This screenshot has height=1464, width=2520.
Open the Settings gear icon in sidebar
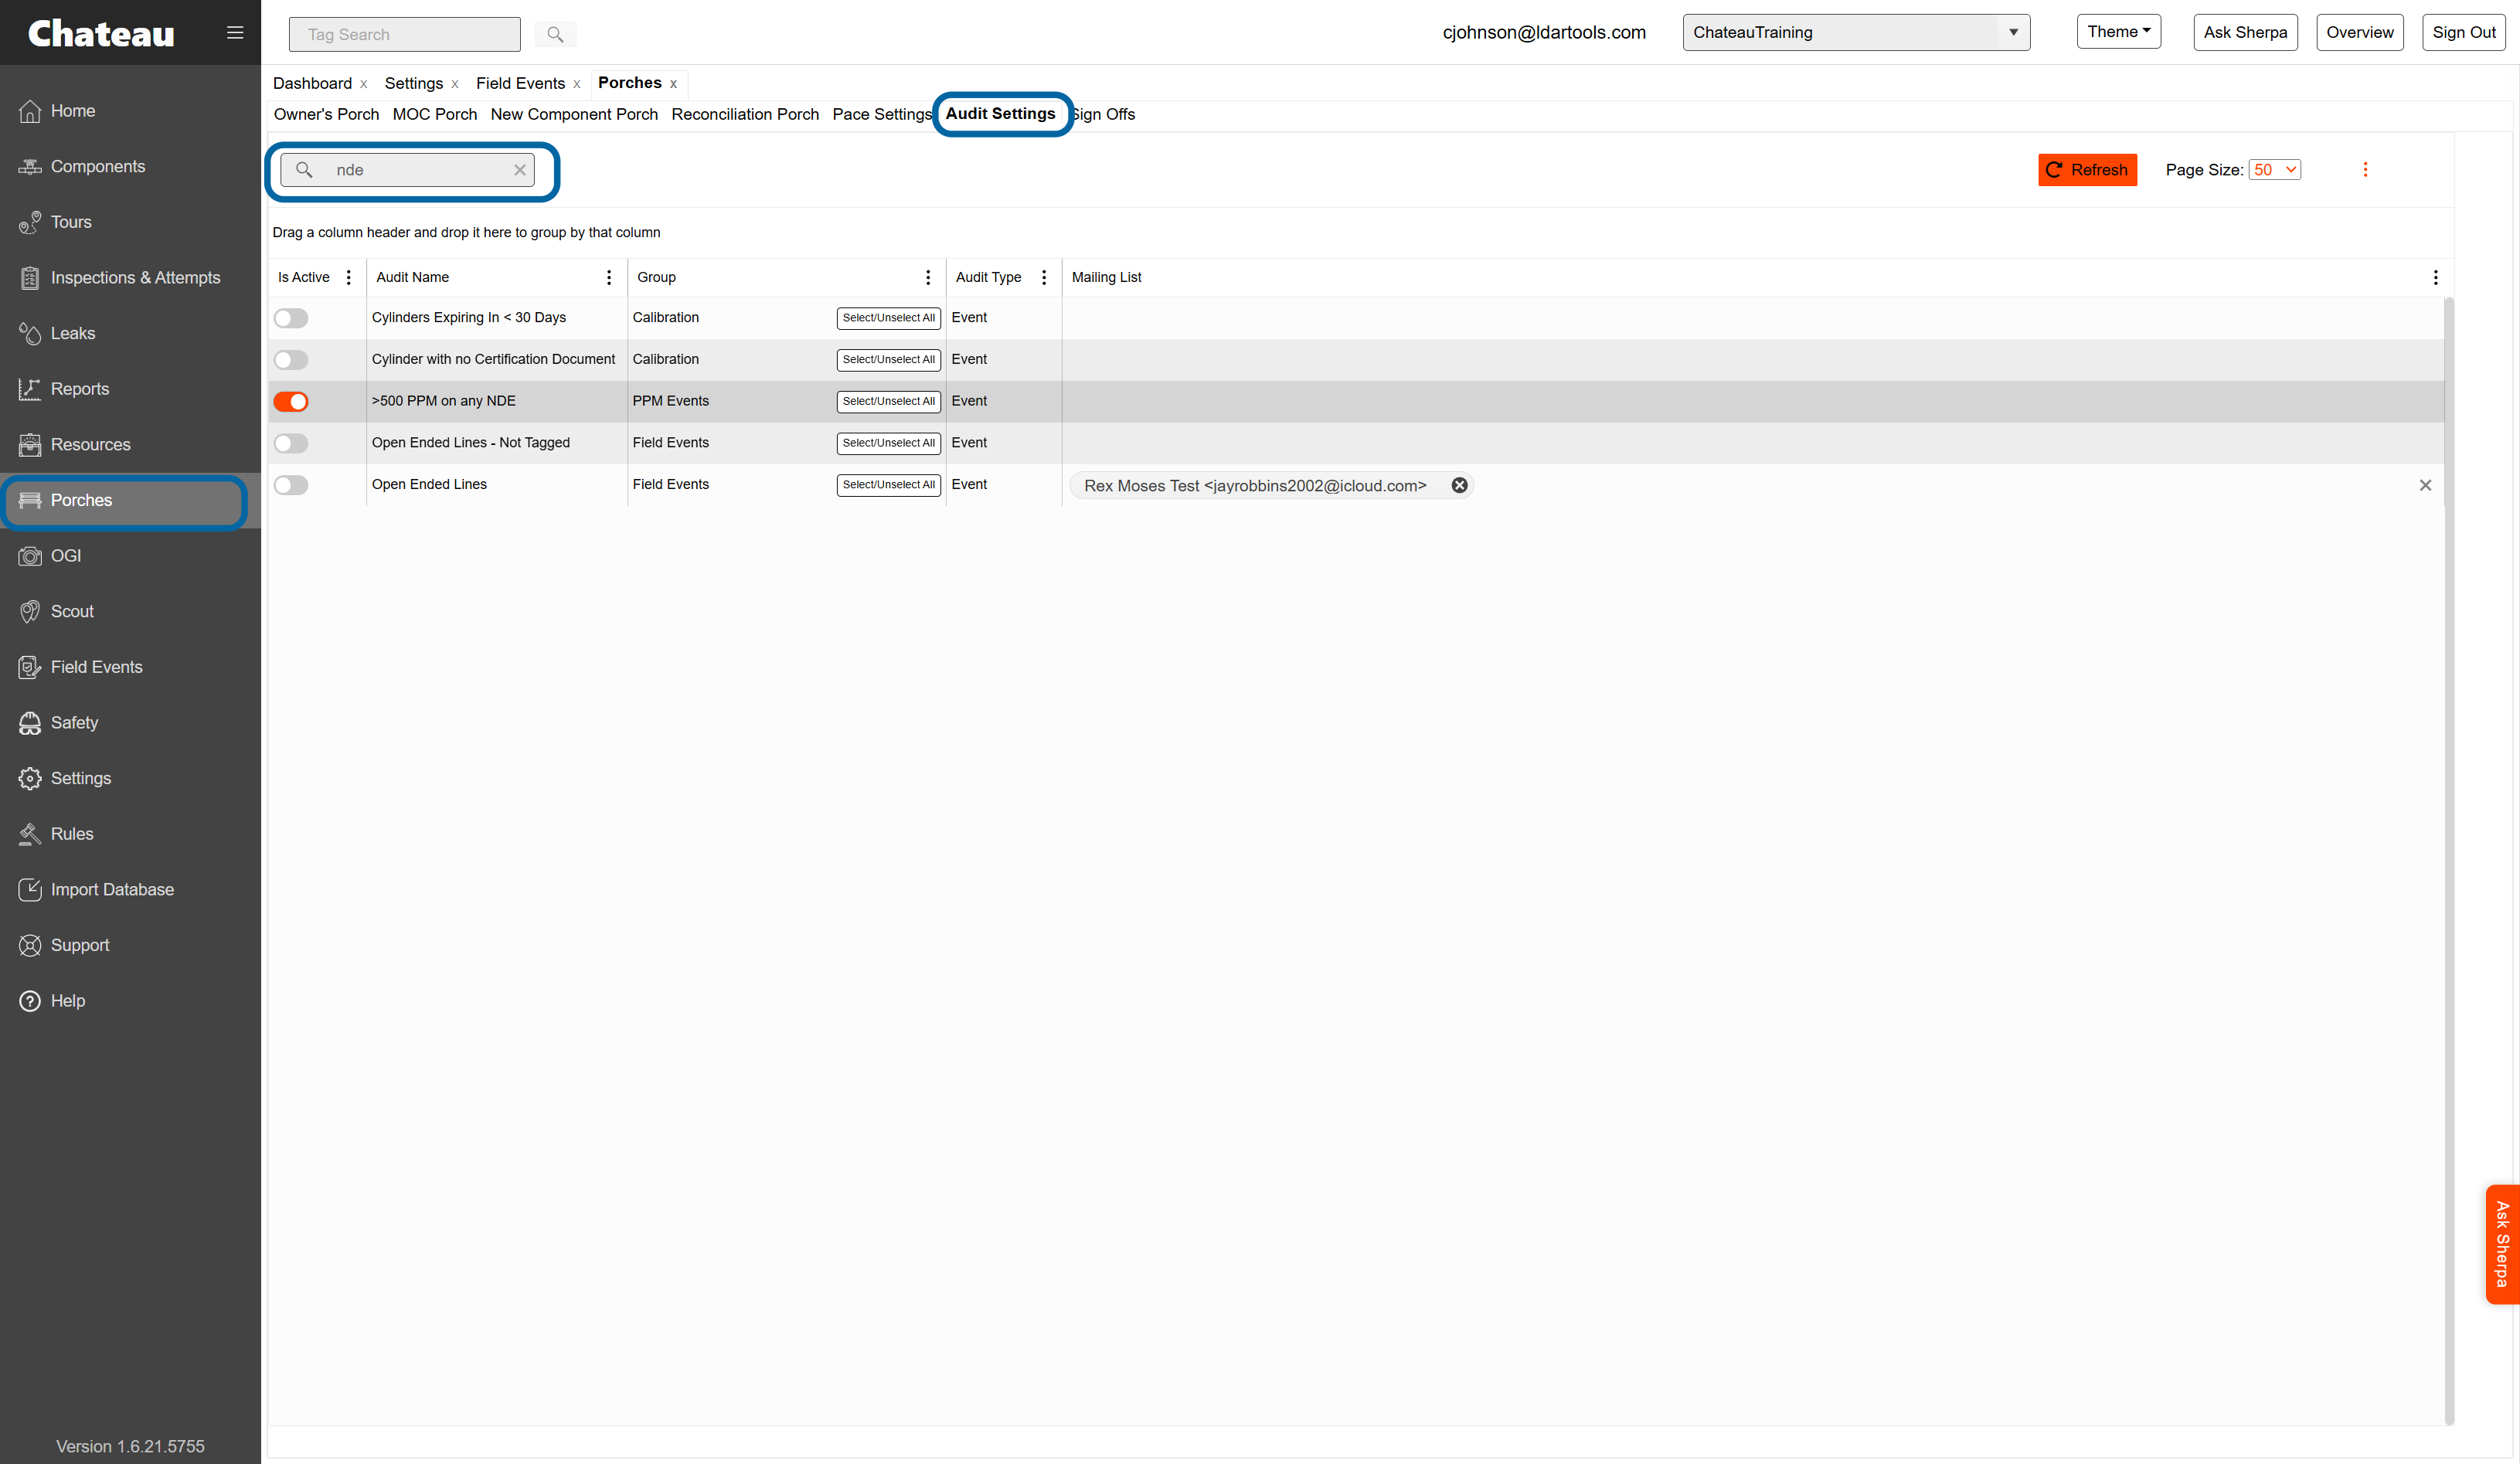coord(30,778)
